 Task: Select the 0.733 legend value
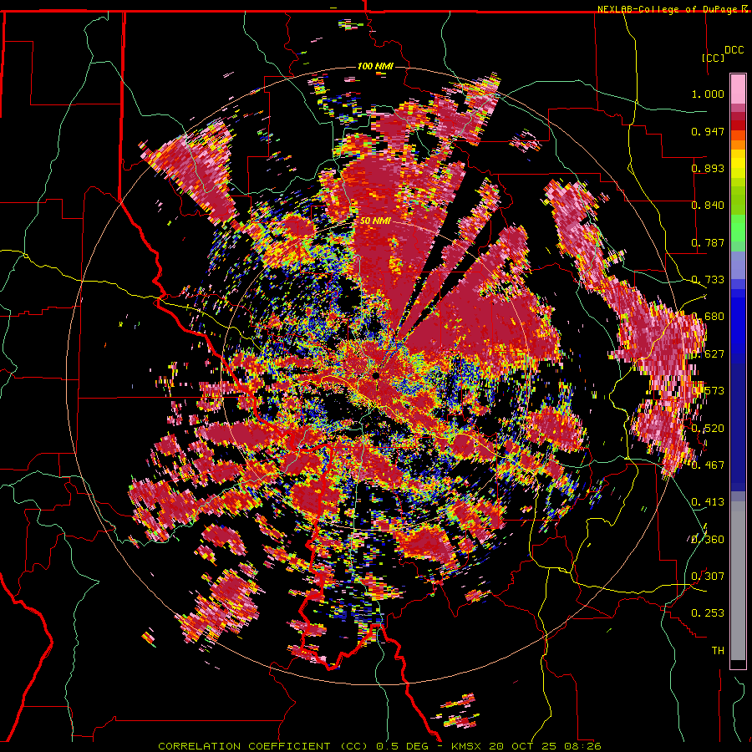(x=708, y=280)
